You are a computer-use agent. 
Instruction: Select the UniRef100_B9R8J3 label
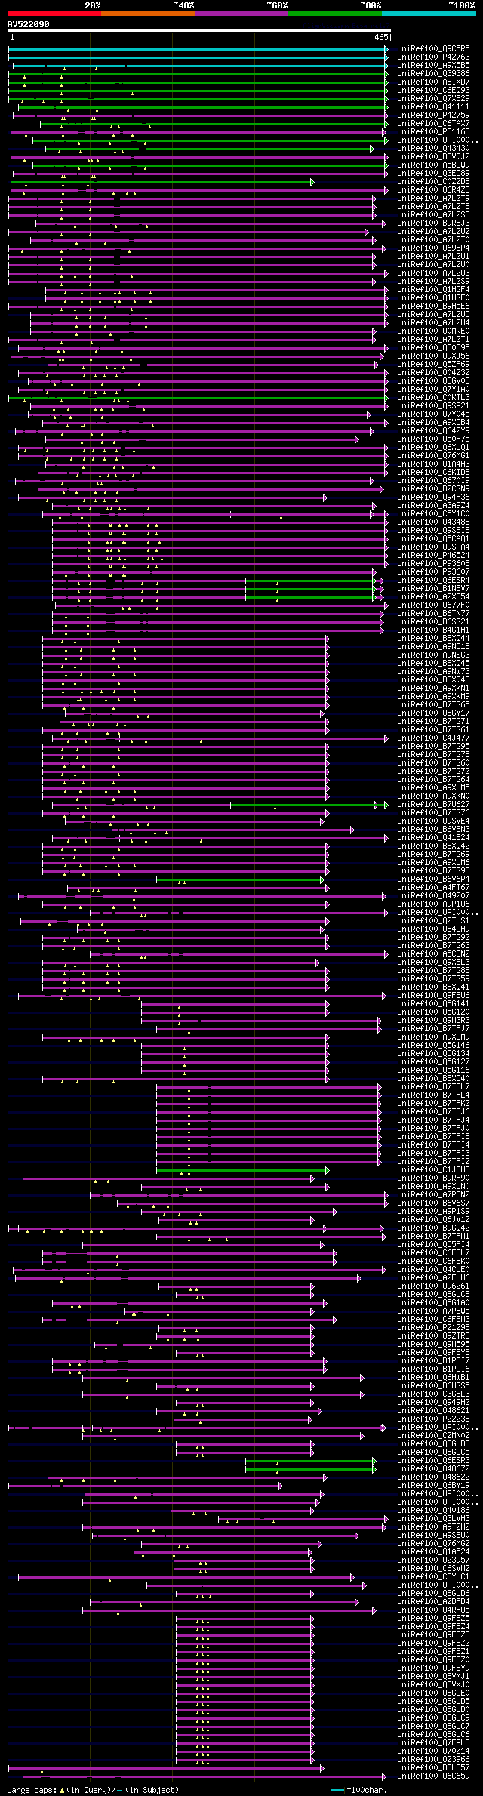click(433, 223)
